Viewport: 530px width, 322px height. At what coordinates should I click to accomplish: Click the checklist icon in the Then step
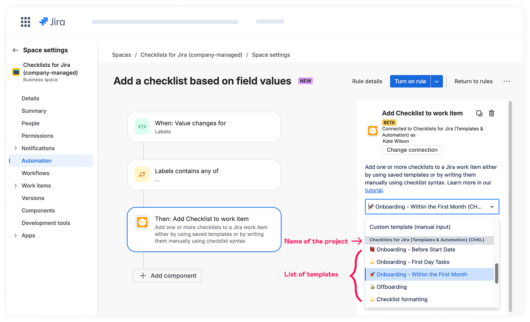(142, 222)
